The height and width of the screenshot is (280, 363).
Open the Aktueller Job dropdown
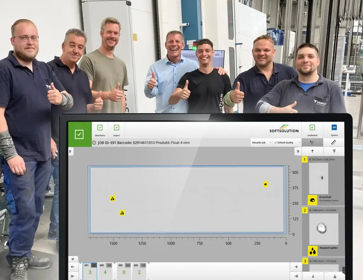262,142
